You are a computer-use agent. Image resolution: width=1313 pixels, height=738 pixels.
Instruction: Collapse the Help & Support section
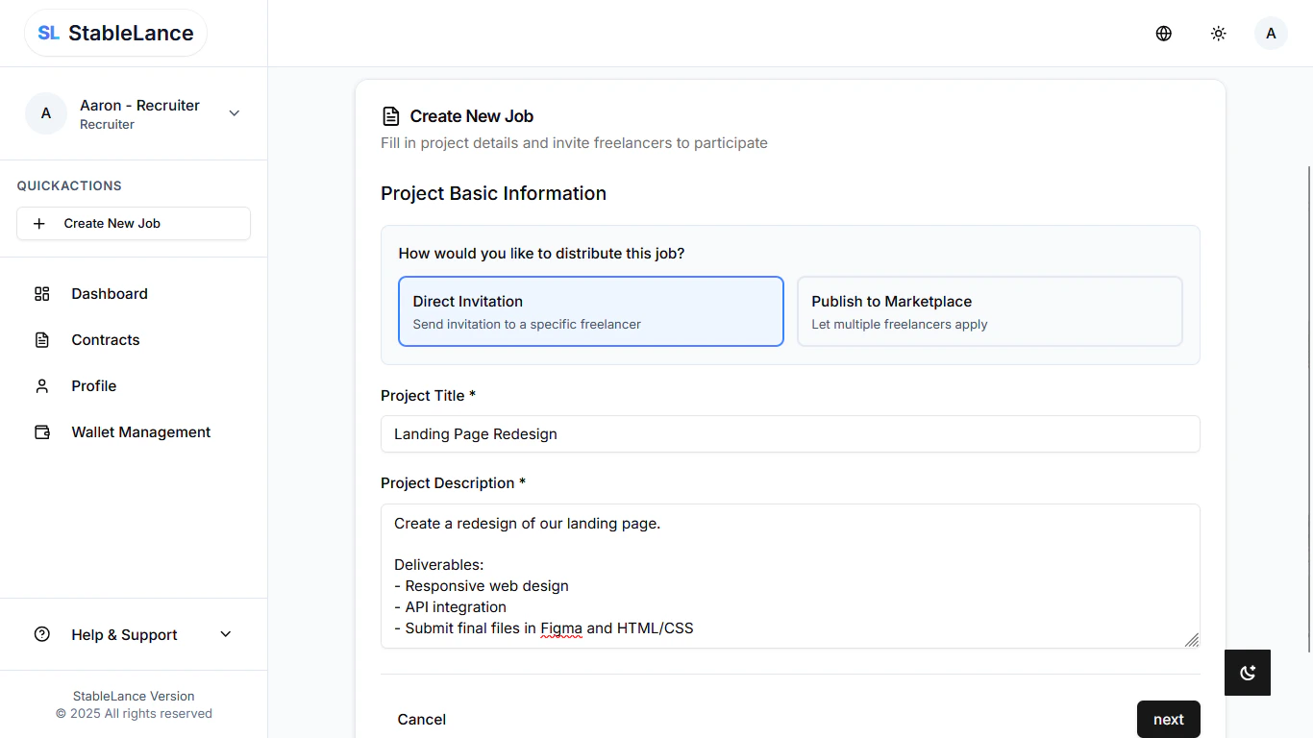point(225,634)
